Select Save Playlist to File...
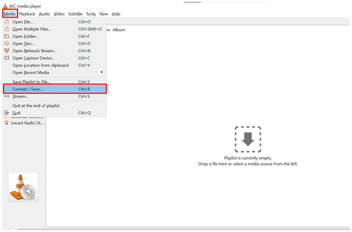 point(55,82)
